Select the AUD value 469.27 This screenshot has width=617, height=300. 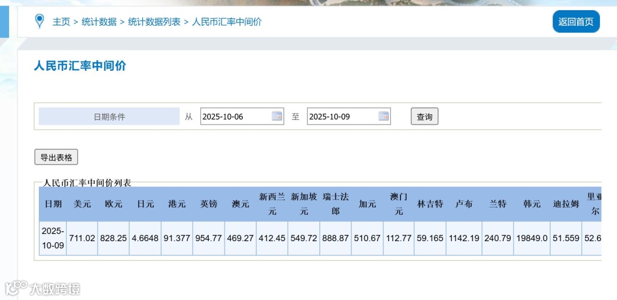(x=240, y=238)
